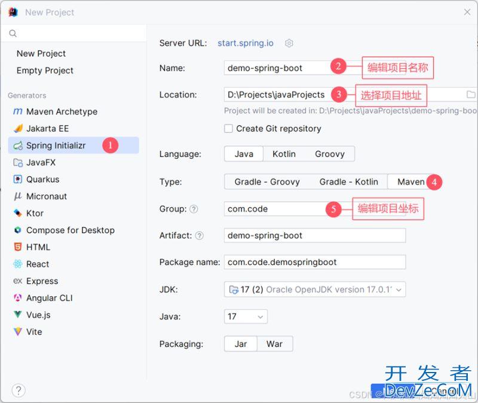This screenshot has width=478, height=403.
Task: Choose the Express generator
Action: pos(73,281)
